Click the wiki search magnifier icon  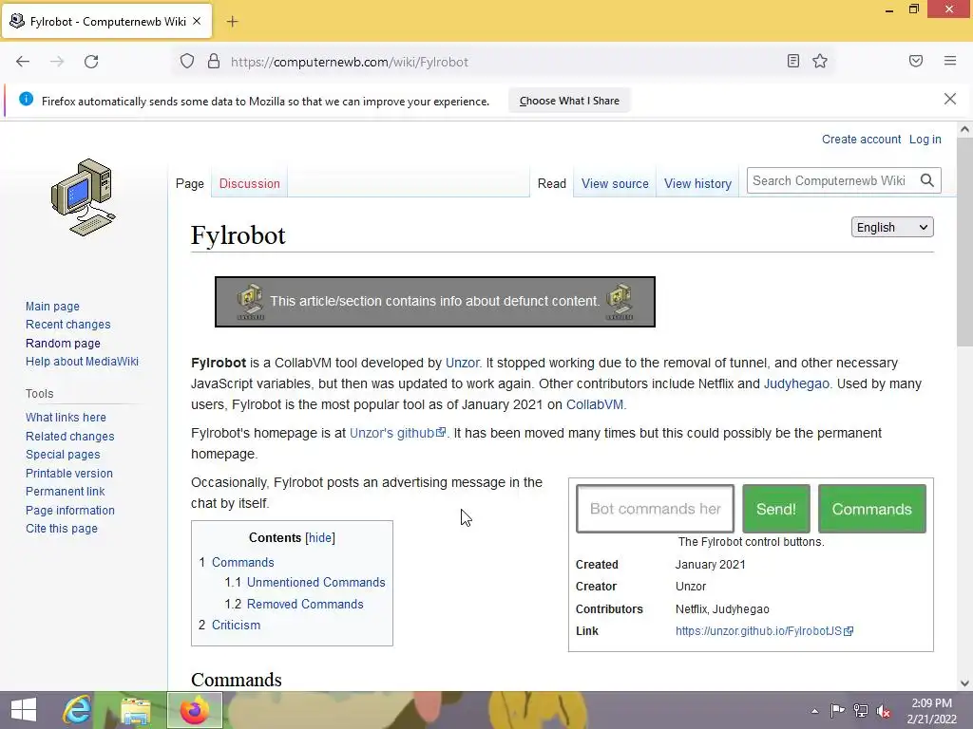[x=927, y=180]
